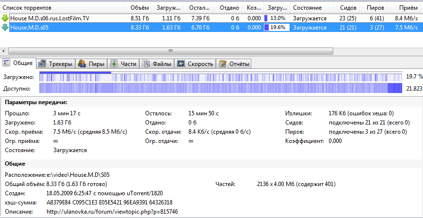
Task: Click the 8.51 Гб size cell
Action: click(140, 18)
